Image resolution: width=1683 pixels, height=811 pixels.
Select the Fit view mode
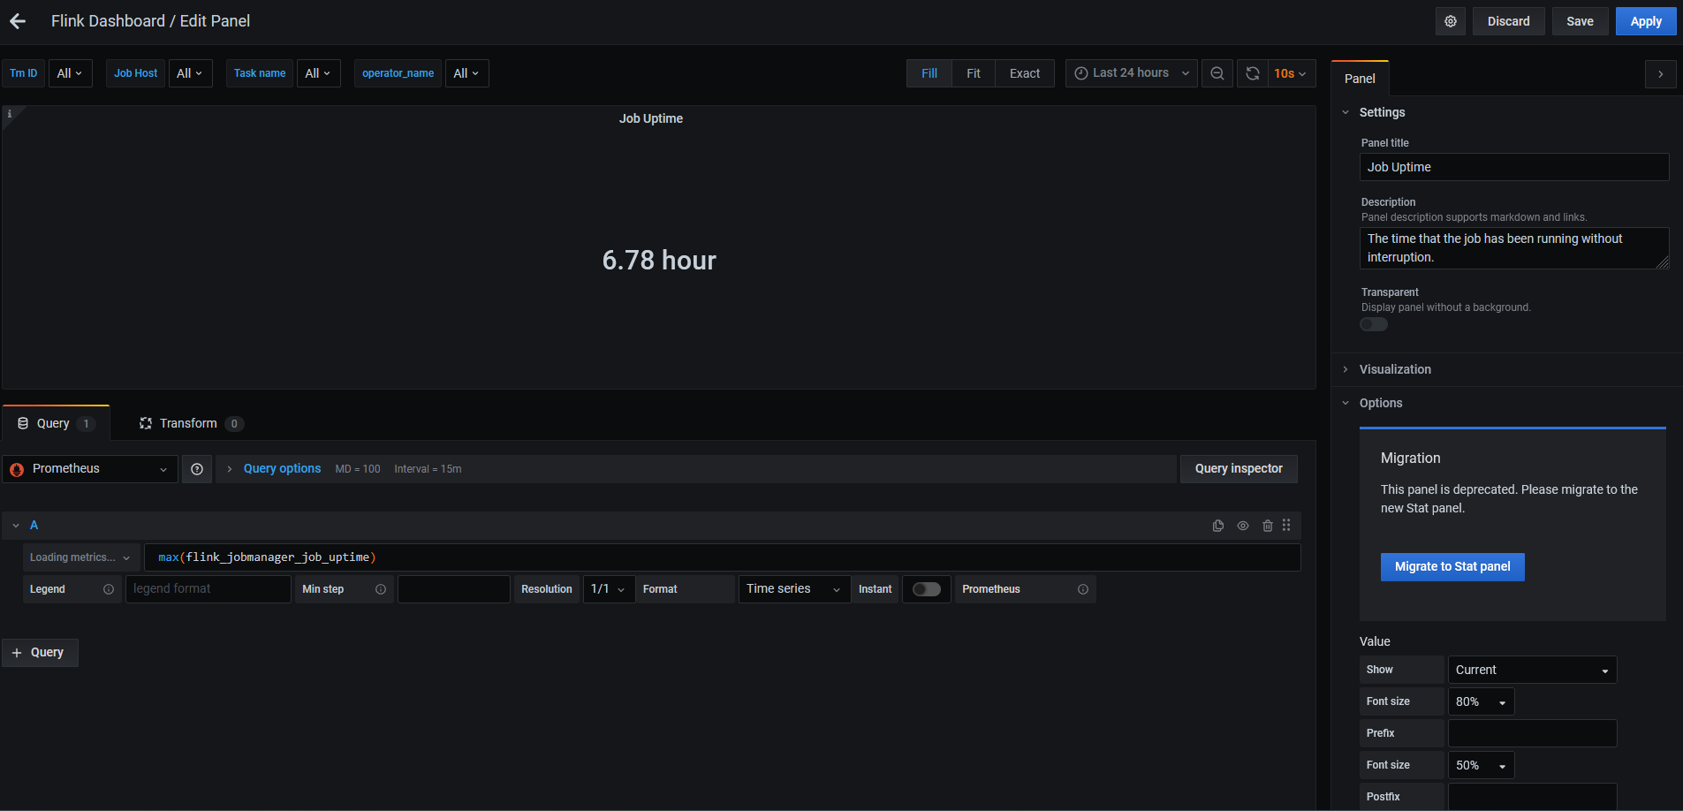(974, 73)
